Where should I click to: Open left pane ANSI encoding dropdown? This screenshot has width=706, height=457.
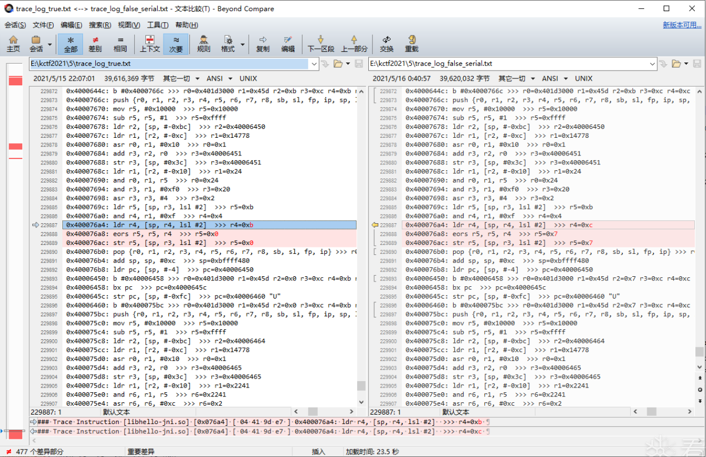click(x=219, y=78)
